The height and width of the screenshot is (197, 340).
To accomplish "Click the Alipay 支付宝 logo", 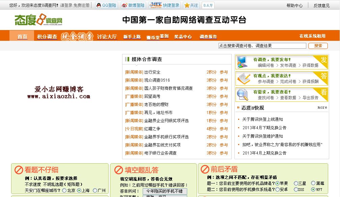I will click(156, 5).
